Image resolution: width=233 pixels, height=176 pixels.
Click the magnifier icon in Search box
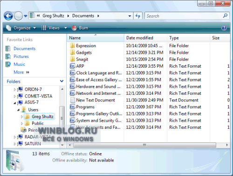(x=225, y=16)
